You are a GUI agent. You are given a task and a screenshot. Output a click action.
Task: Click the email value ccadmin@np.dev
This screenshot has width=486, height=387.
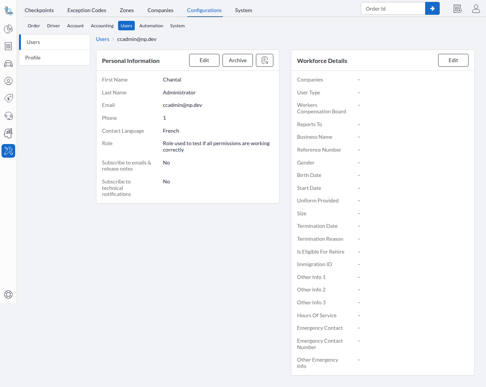[x=182, y=105]
